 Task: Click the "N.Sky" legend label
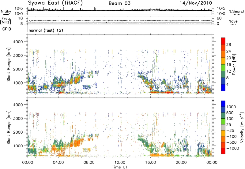coord(6,11)
